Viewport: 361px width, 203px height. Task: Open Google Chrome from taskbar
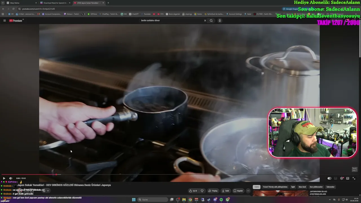[x=190, y=200]
